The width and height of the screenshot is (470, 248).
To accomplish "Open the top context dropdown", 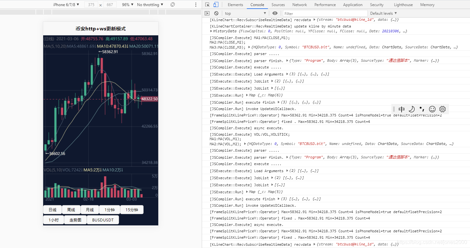I will pyautogui.click(x=245, y=13).
